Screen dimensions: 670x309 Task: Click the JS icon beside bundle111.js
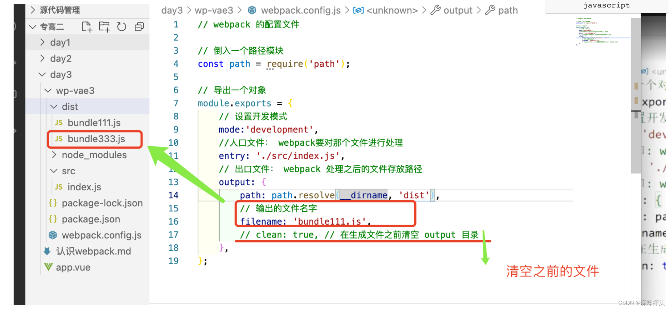[59, 123]
